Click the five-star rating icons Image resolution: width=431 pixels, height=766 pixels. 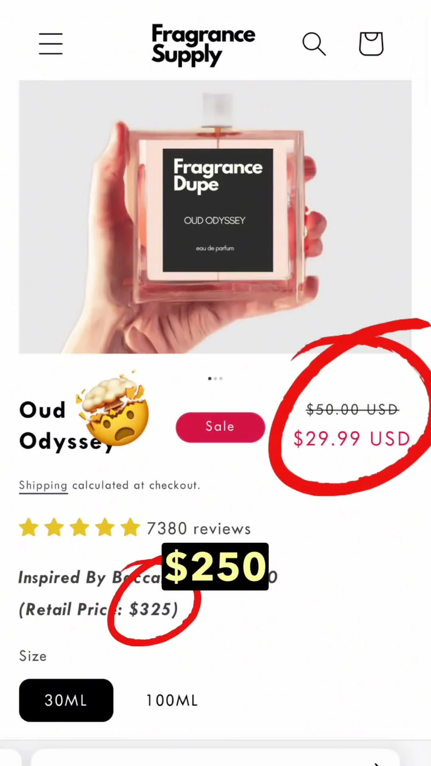pyautogui.click(x=80, y=527)
